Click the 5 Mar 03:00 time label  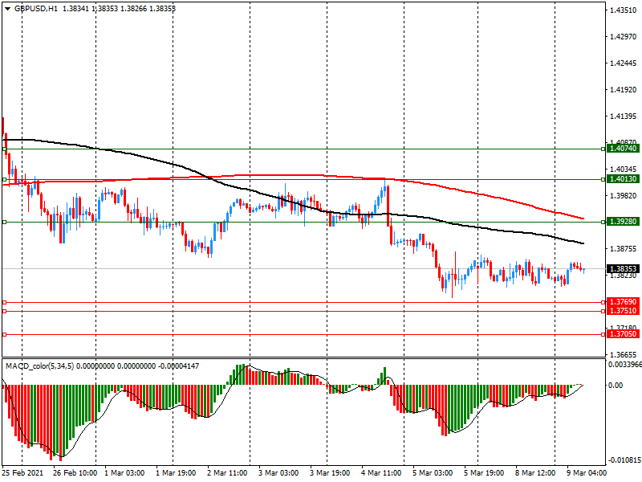point(434,474)
